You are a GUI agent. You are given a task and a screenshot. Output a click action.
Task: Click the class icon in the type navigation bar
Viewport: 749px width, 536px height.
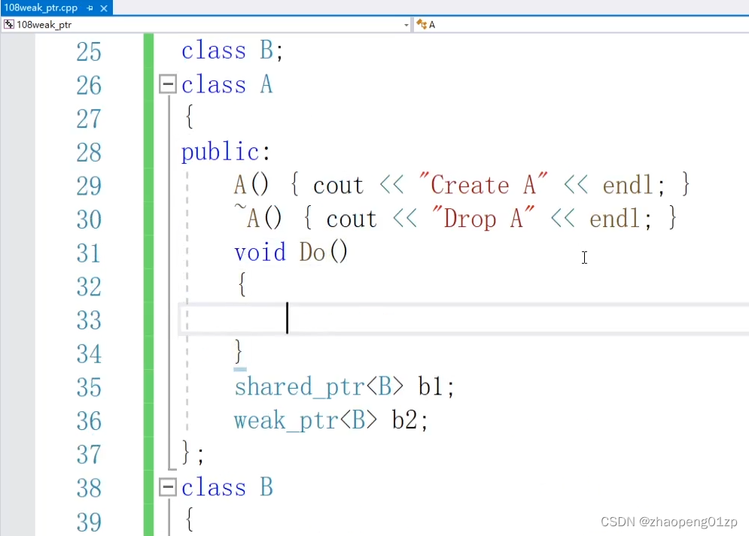pos(422,24)
